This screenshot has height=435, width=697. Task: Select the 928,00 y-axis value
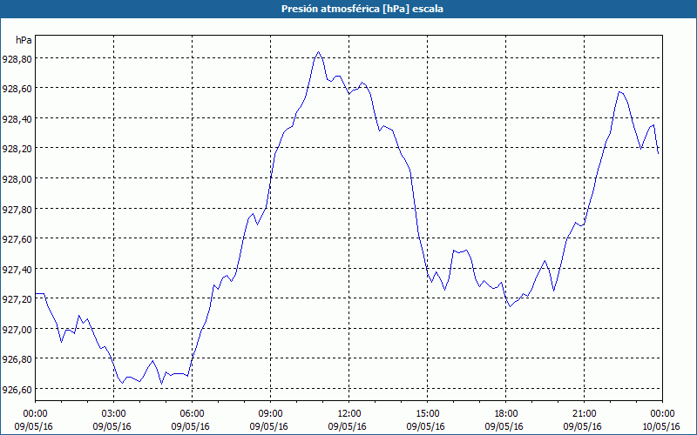click(17, 178)
